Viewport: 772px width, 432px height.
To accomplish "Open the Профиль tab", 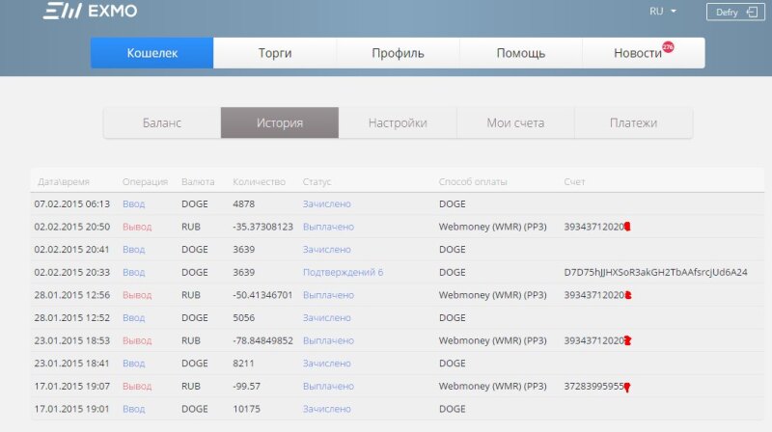I will [x=398, y=53].
